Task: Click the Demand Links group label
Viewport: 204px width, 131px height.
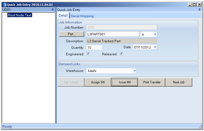Action: (x=69, y=64)
